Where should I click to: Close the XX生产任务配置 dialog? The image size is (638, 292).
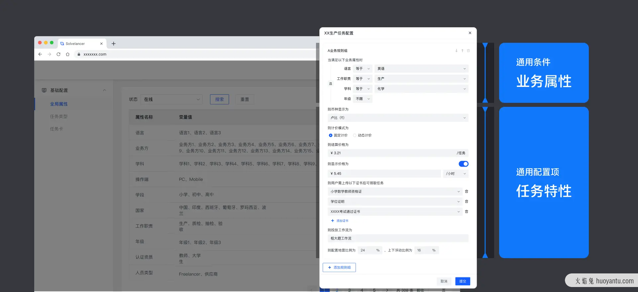coord(470,33)
